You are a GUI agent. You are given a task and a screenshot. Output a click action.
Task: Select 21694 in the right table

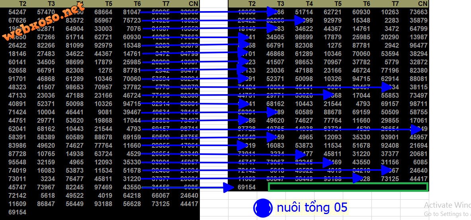tap(418, 145)
